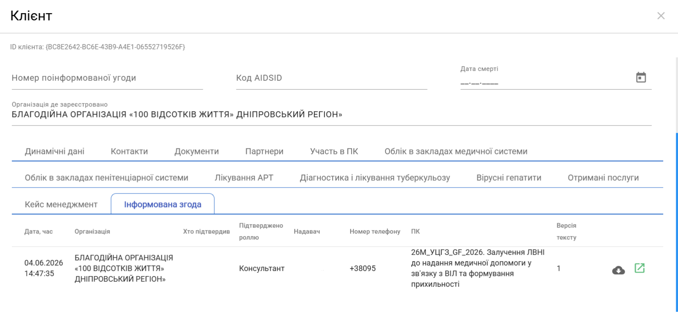Open the consent record with the green external-link icon
This screenshot has height=316, width=678.
pos(639,268)
